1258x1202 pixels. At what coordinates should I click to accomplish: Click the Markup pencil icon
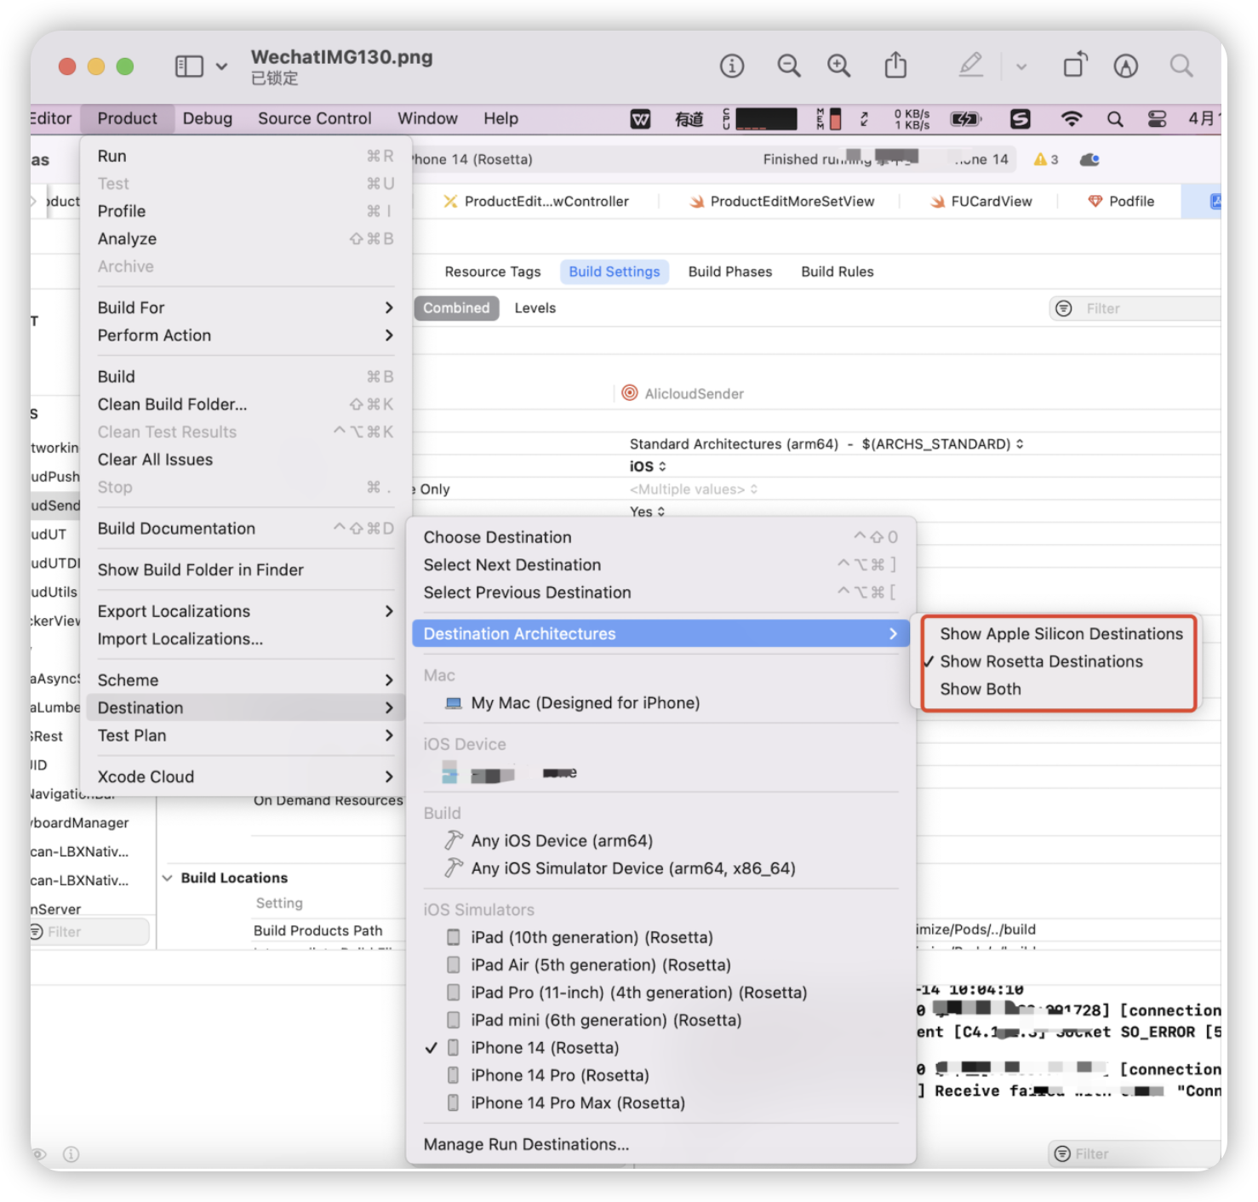971,65
